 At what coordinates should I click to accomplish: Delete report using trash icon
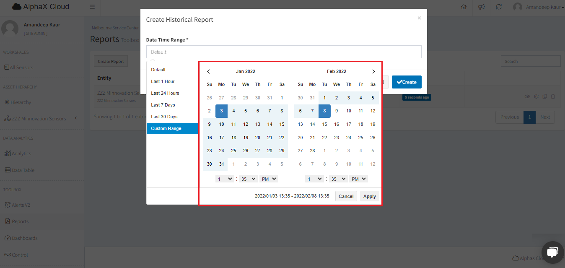(x=553, y=96)
